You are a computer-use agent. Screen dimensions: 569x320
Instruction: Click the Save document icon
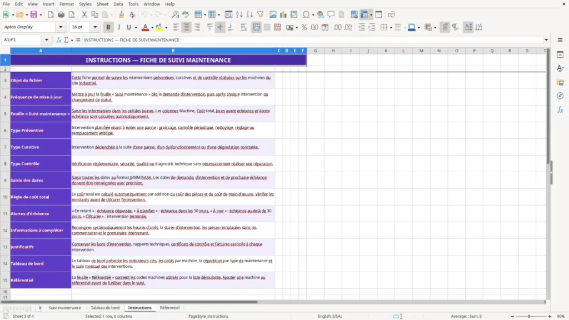[x=34, y=14]
